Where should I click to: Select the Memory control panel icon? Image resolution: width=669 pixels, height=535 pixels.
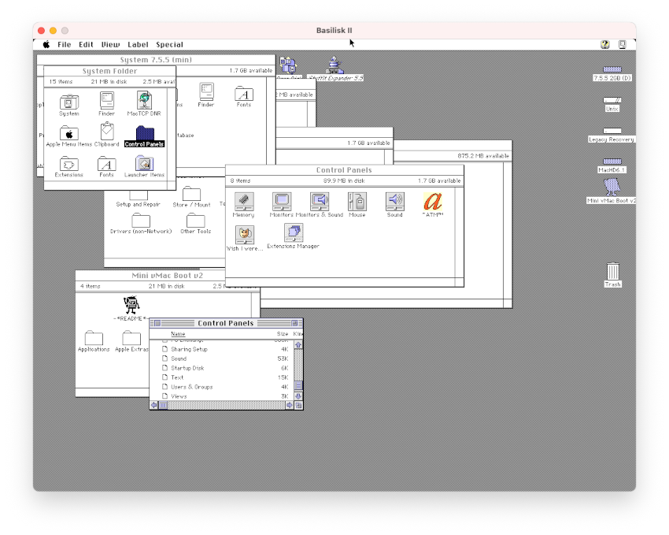[244, 202]
